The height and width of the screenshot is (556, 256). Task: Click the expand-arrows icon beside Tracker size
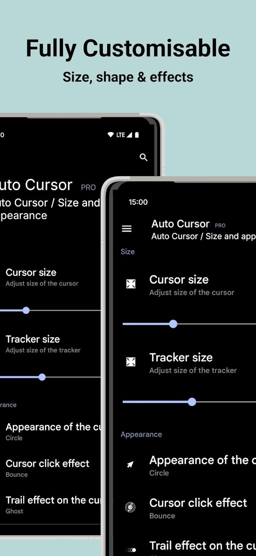131,362
